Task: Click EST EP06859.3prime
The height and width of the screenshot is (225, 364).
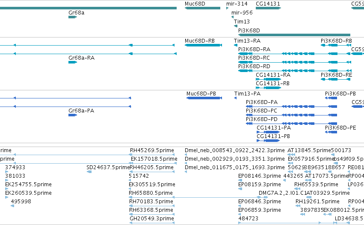Action: pos(240,215)
